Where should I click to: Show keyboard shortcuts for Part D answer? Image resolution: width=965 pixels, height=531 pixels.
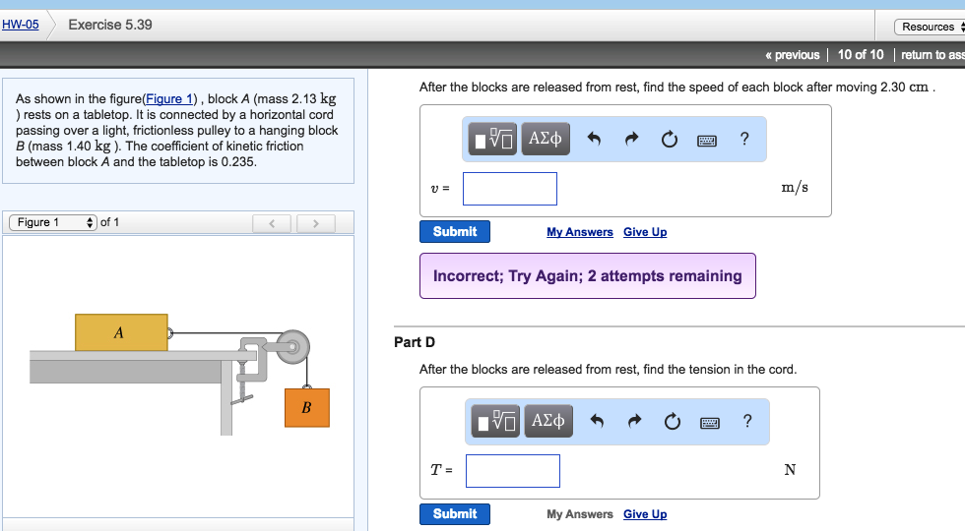pyautogui.click(x=710, y=423)
